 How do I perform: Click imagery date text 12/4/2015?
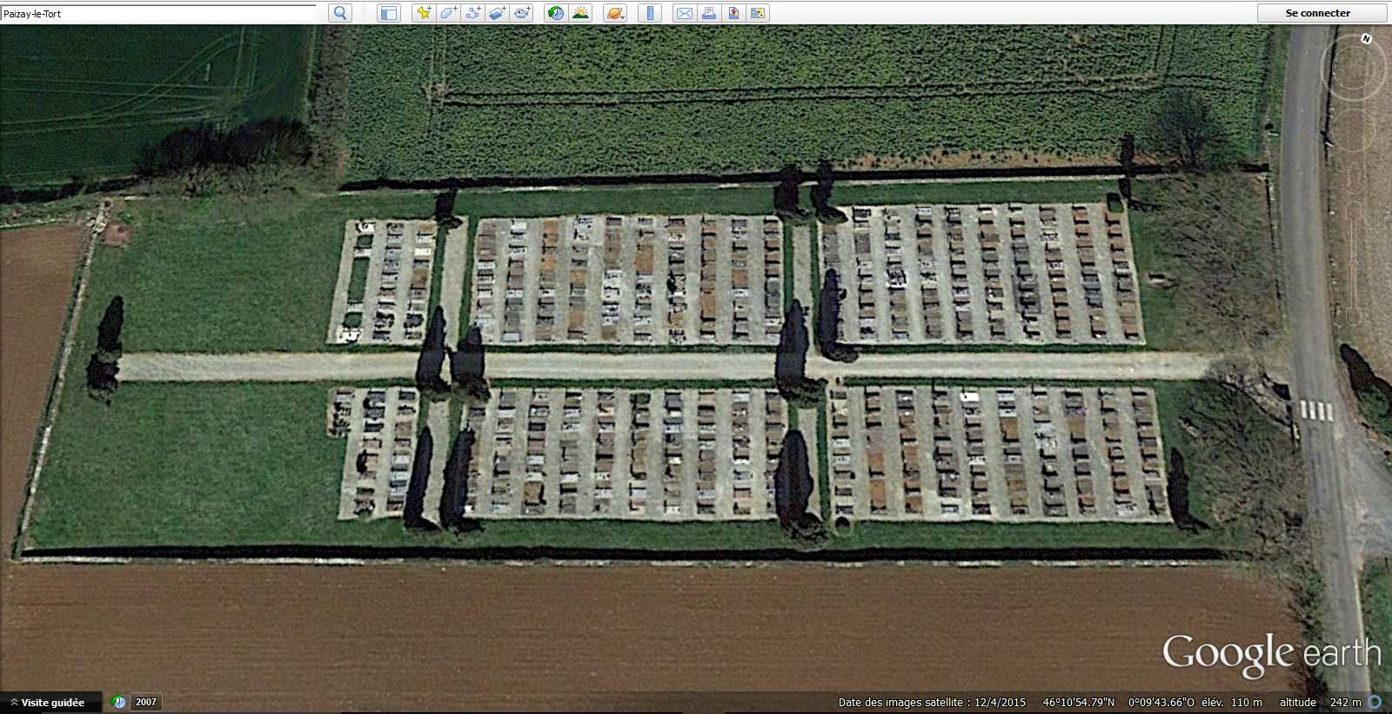[x=1000, y=703]
